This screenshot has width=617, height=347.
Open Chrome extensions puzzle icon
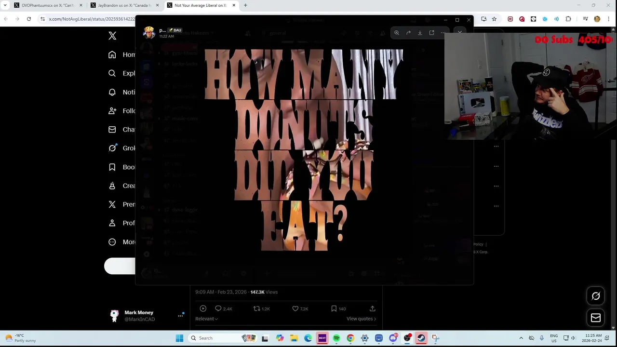point(568,19)
